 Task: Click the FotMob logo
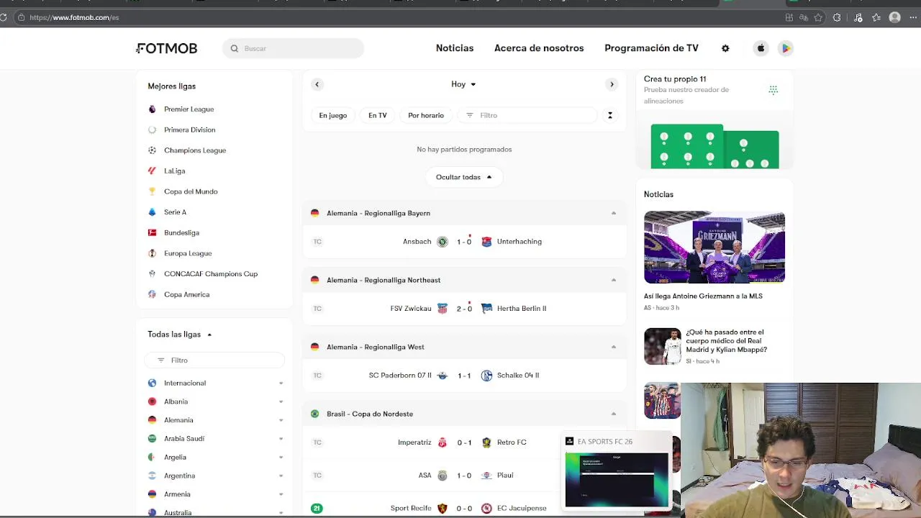(x=167, y=48)
